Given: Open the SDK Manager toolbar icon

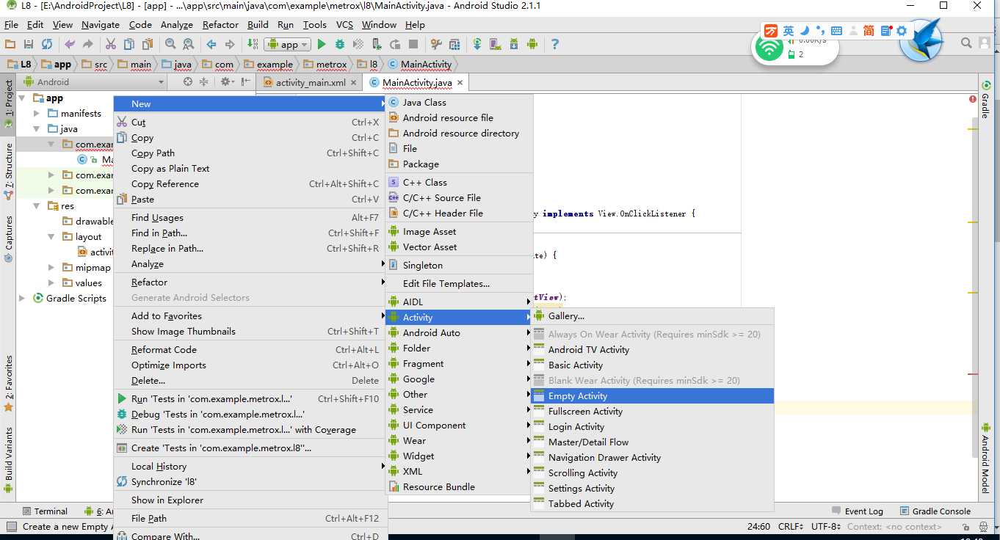Looking at the screenshot, I should (513, 44).
